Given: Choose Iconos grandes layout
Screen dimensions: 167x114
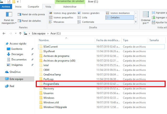Looking at the screenshot, I should (x=88, y=13).
